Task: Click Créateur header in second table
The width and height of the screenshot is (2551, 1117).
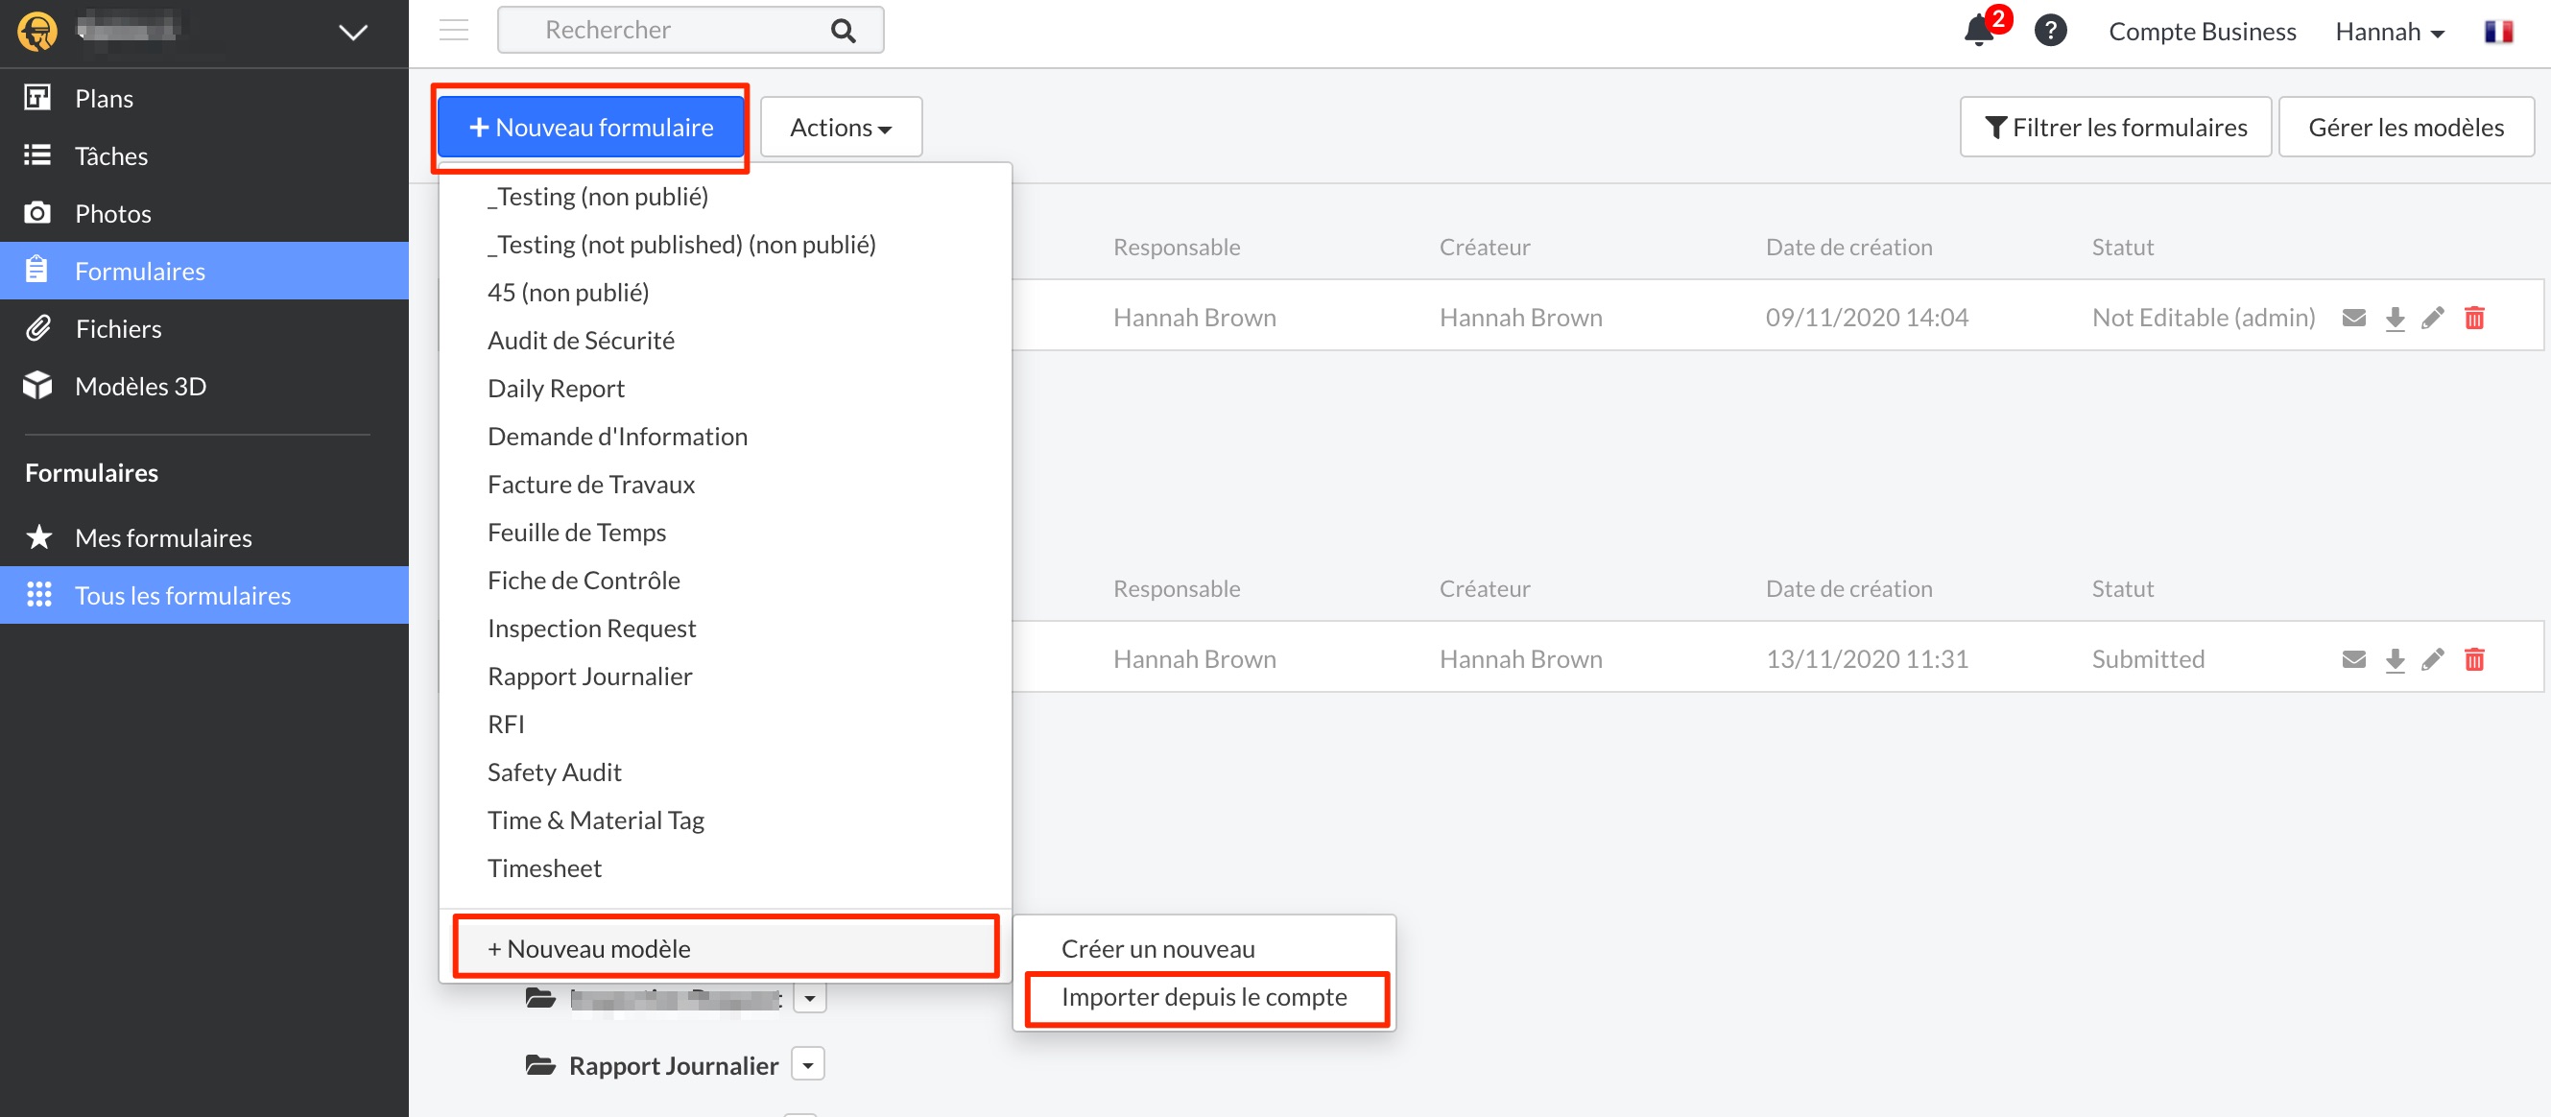Action: pos(1484,588)
